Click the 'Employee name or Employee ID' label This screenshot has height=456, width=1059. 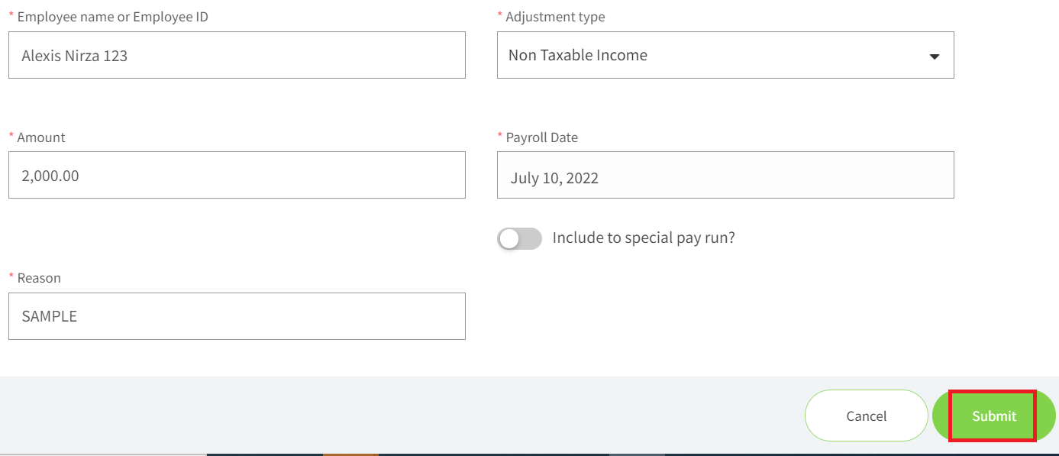(112, 17)
